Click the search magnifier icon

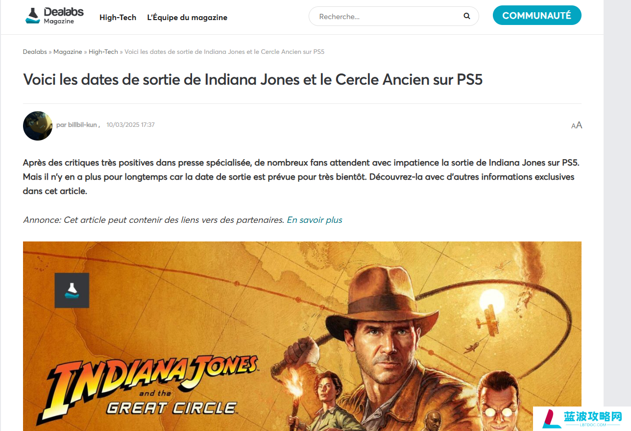click(x=467, y=16)
